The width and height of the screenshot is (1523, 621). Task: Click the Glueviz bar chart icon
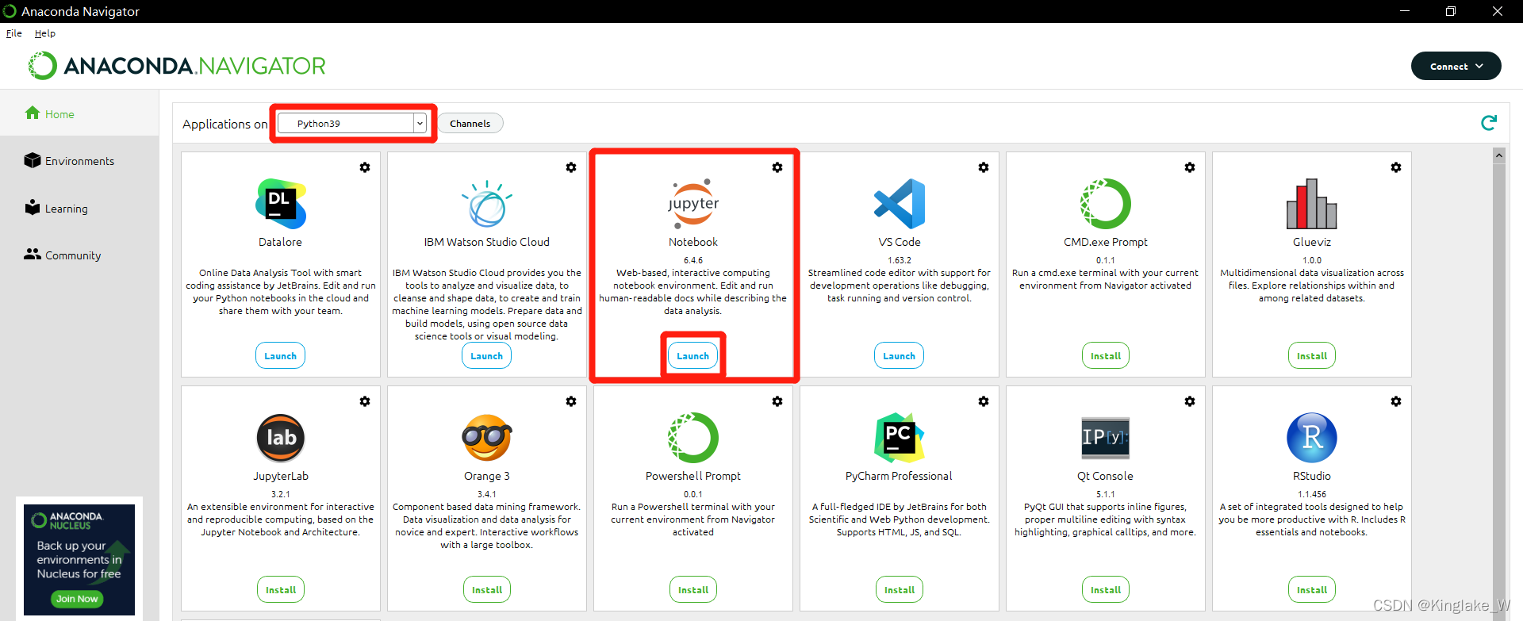click(1312, 204)
